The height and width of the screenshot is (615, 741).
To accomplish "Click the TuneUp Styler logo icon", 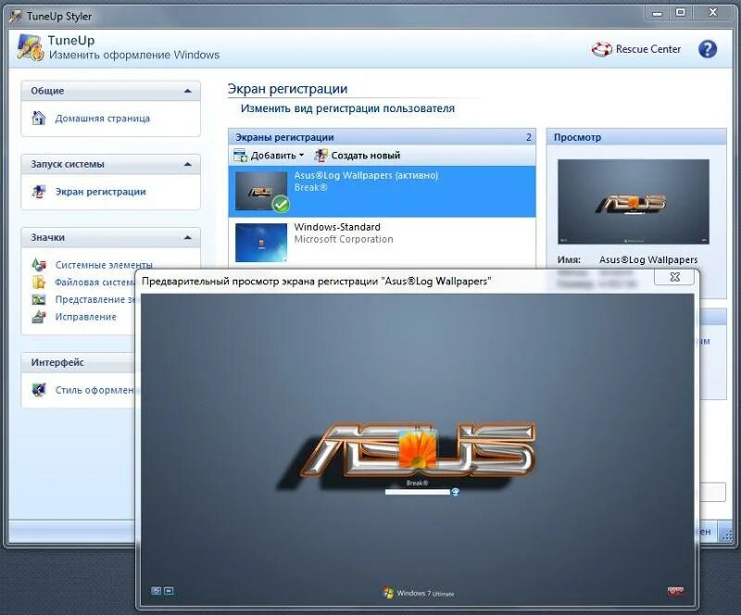I will point(31,47).
